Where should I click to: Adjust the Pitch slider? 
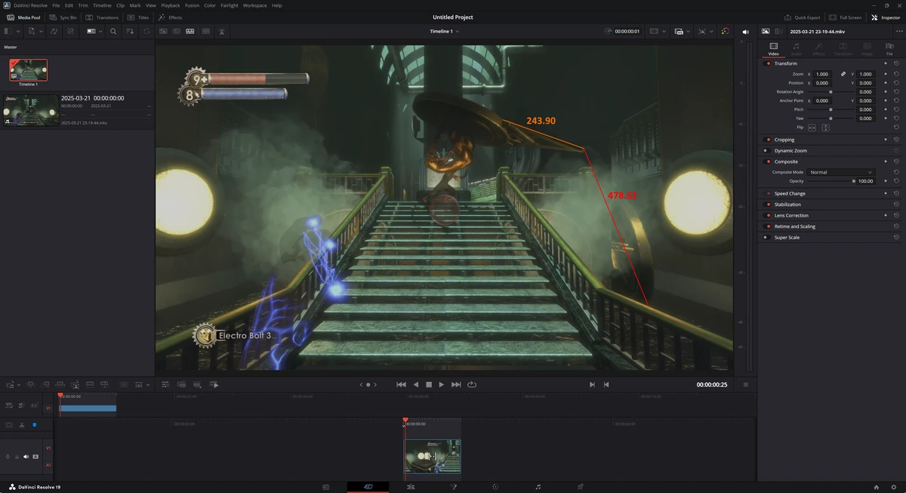830,109
